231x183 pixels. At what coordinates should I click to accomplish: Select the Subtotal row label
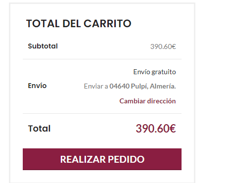pyautogui.click(x=43, y=46)
